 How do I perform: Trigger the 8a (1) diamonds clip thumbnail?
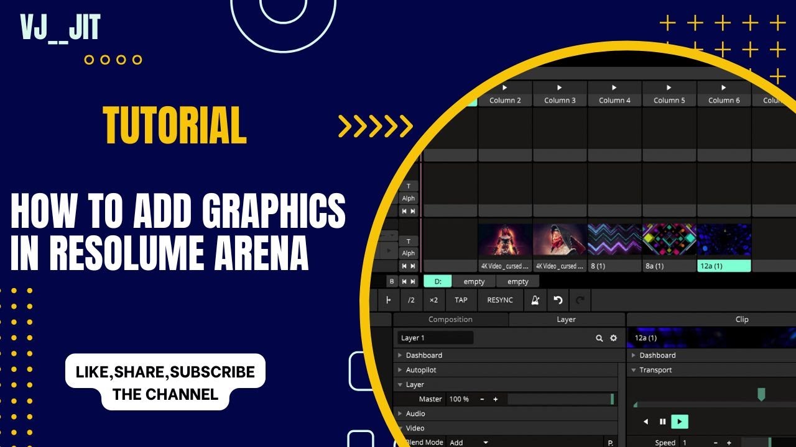669,240
